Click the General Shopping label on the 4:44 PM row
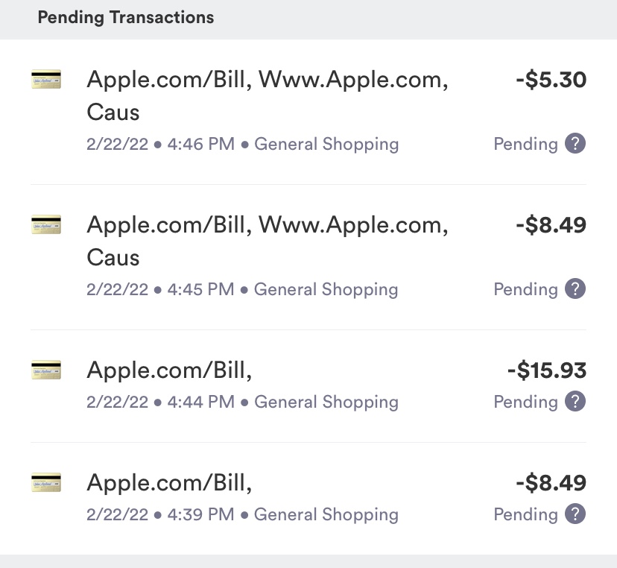The image size is (617, 568). [326, 402]
